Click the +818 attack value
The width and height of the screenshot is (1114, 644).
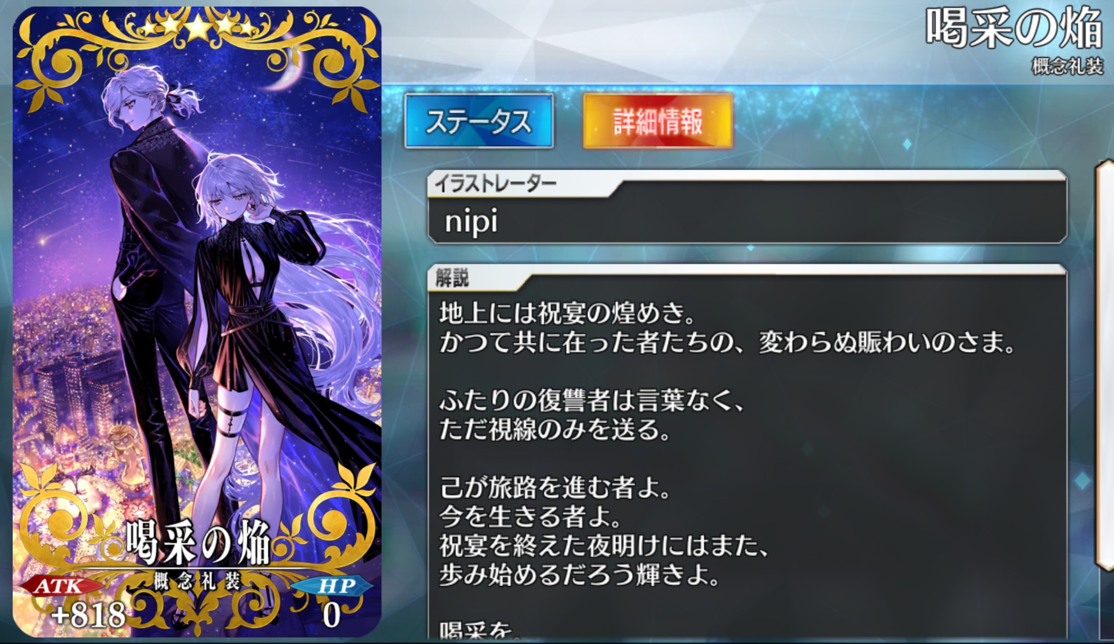[88, 615]
